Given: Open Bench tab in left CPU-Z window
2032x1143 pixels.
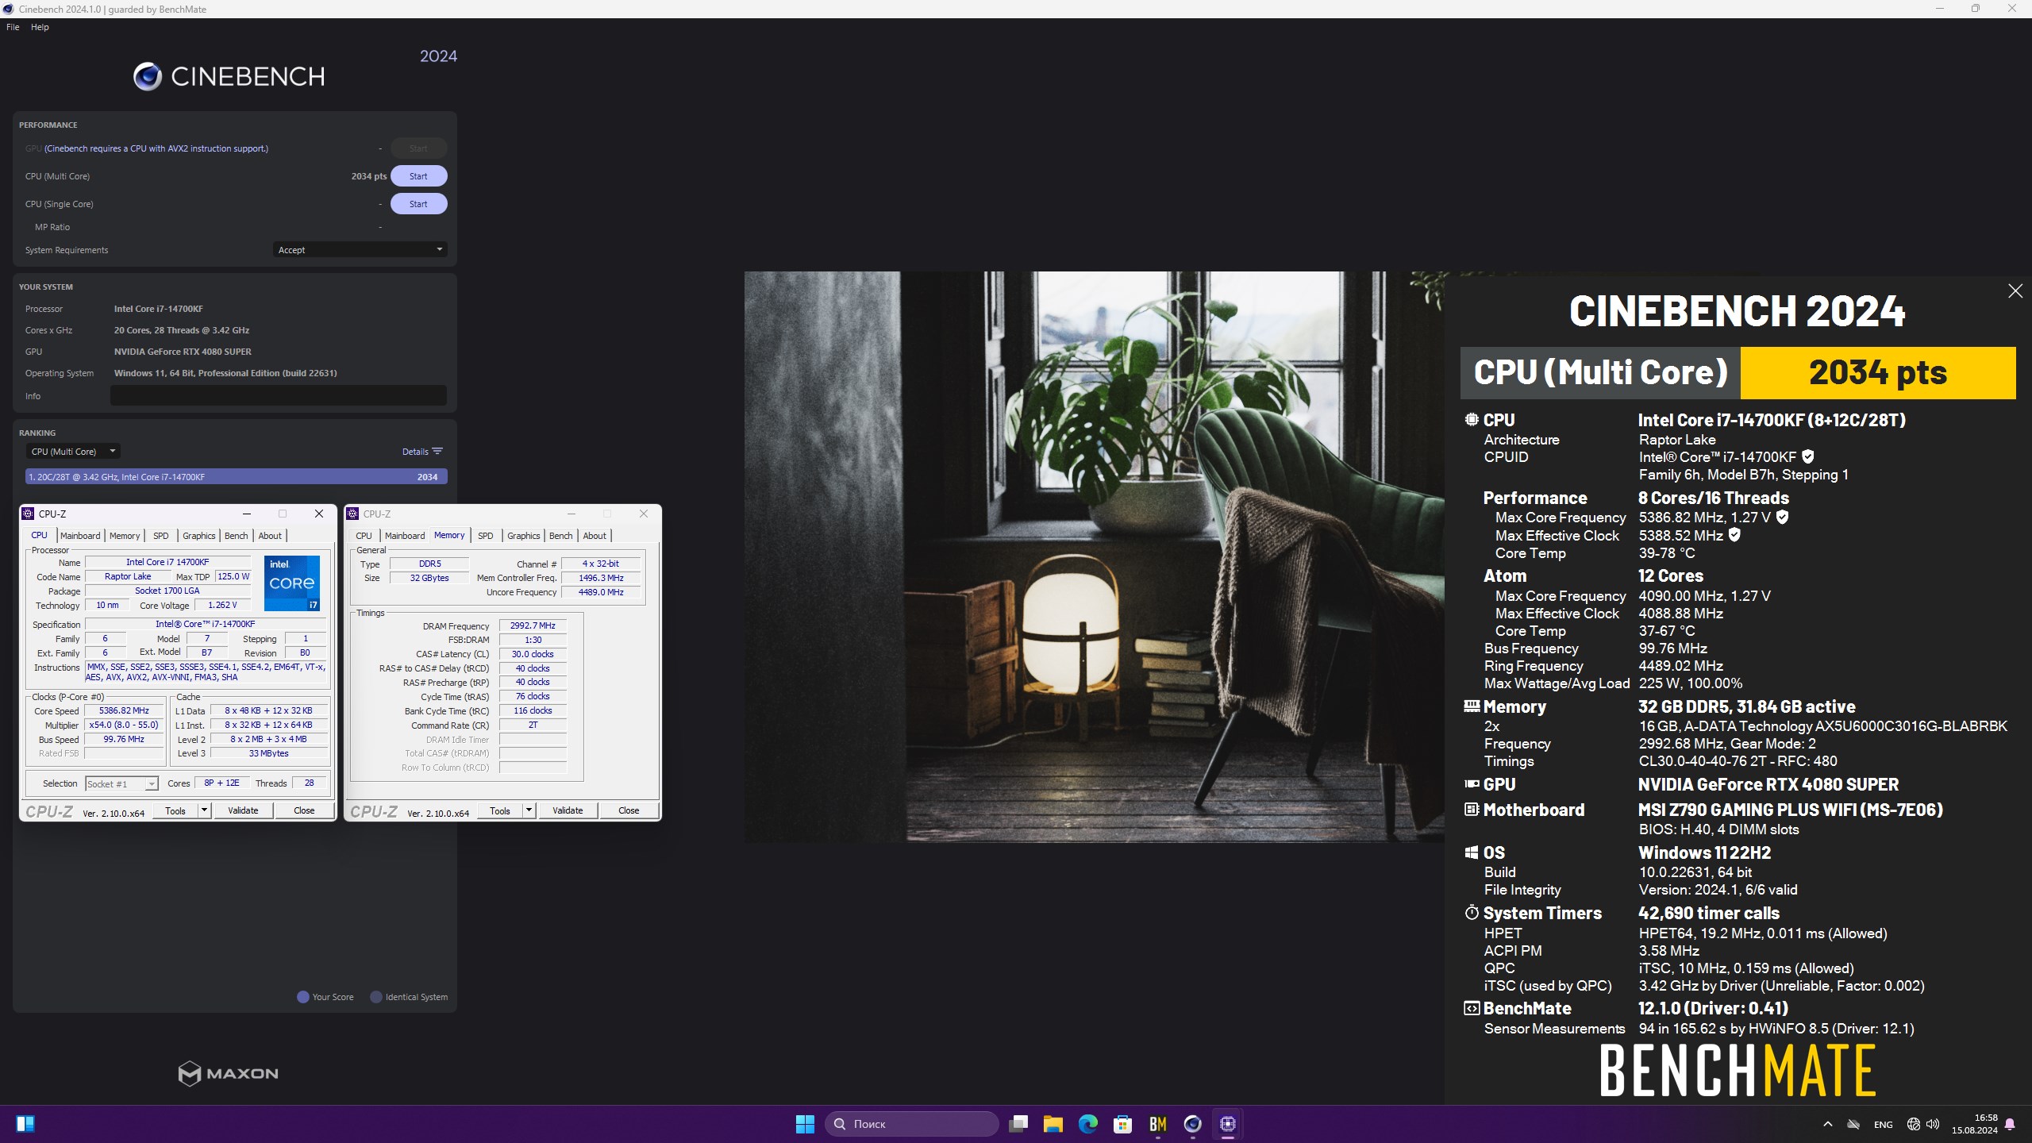Looking at the screenshot, I should click(x=236, y=536).
